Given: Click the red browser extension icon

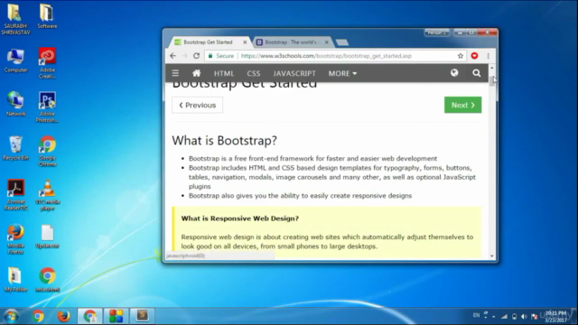Looking at the screenshot, I should coord(474,56).
